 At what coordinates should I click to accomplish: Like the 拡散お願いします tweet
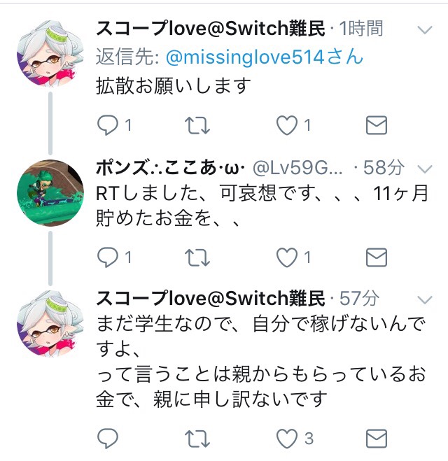[x=287, y=125]
